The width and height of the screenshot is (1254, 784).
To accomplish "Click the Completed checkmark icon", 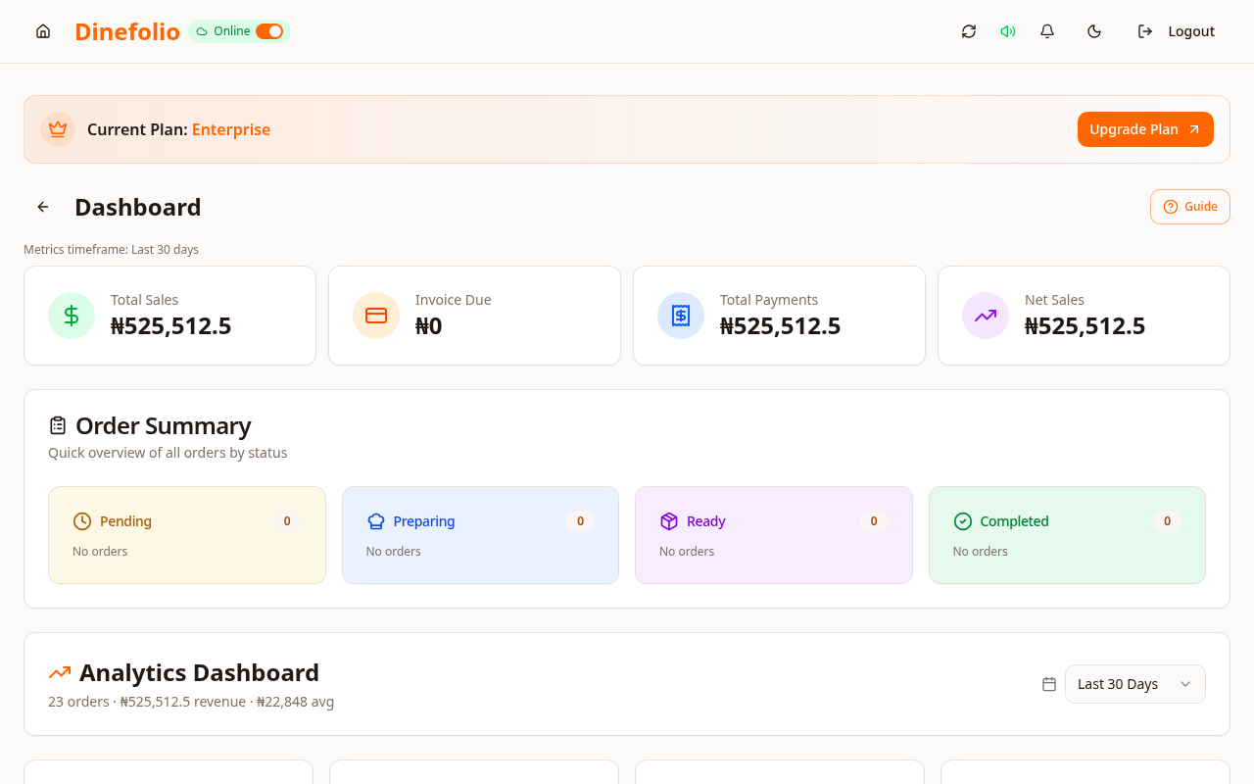I will [963, 521].
